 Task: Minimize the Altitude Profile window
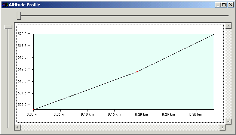tap(218, 5)
